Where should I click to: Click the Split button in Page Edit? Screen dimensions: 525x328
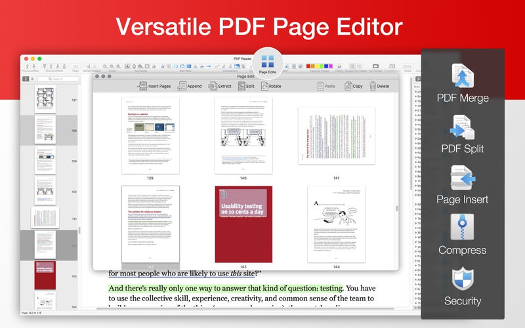coord(246,86)
